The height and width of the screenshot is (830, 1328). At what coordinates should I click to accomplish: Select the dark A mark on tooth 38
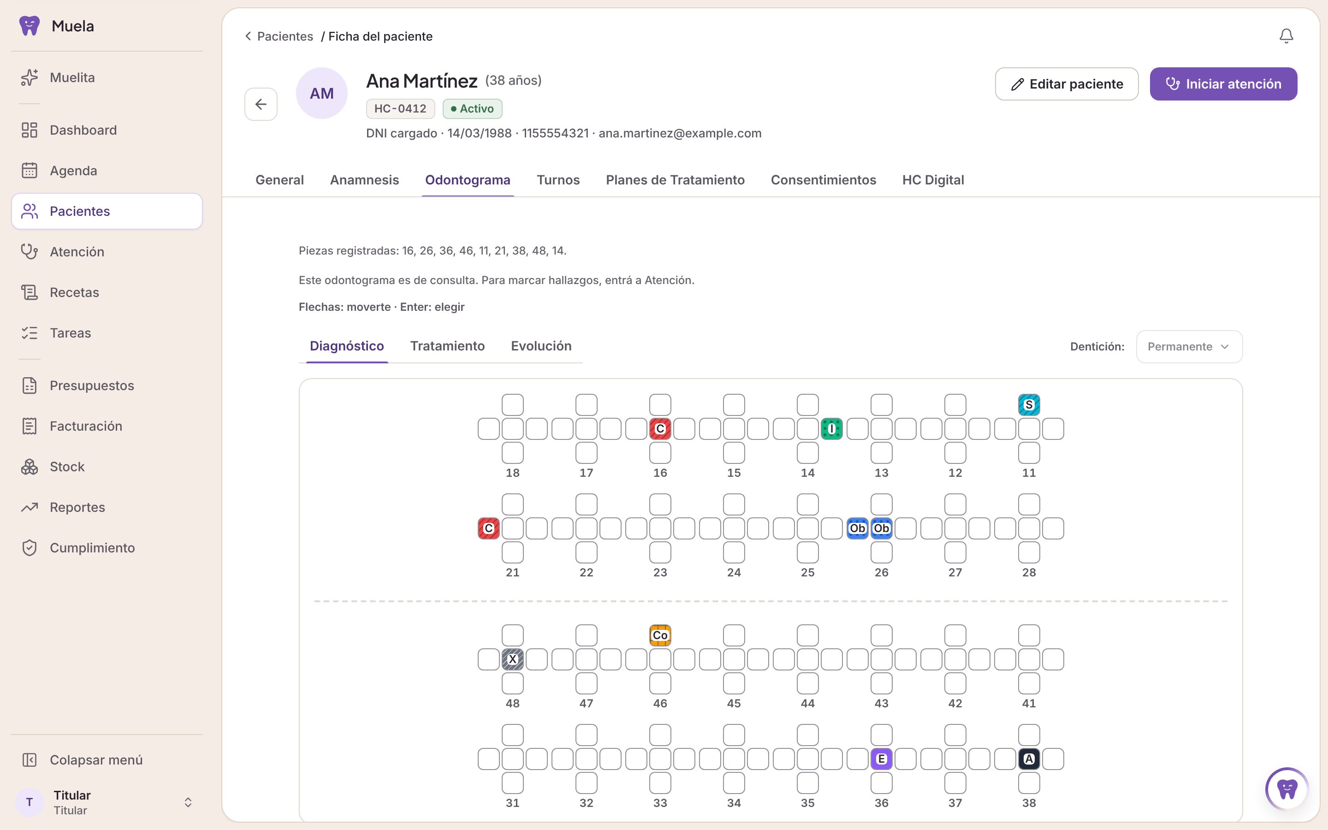click(x=1029, y=759)
